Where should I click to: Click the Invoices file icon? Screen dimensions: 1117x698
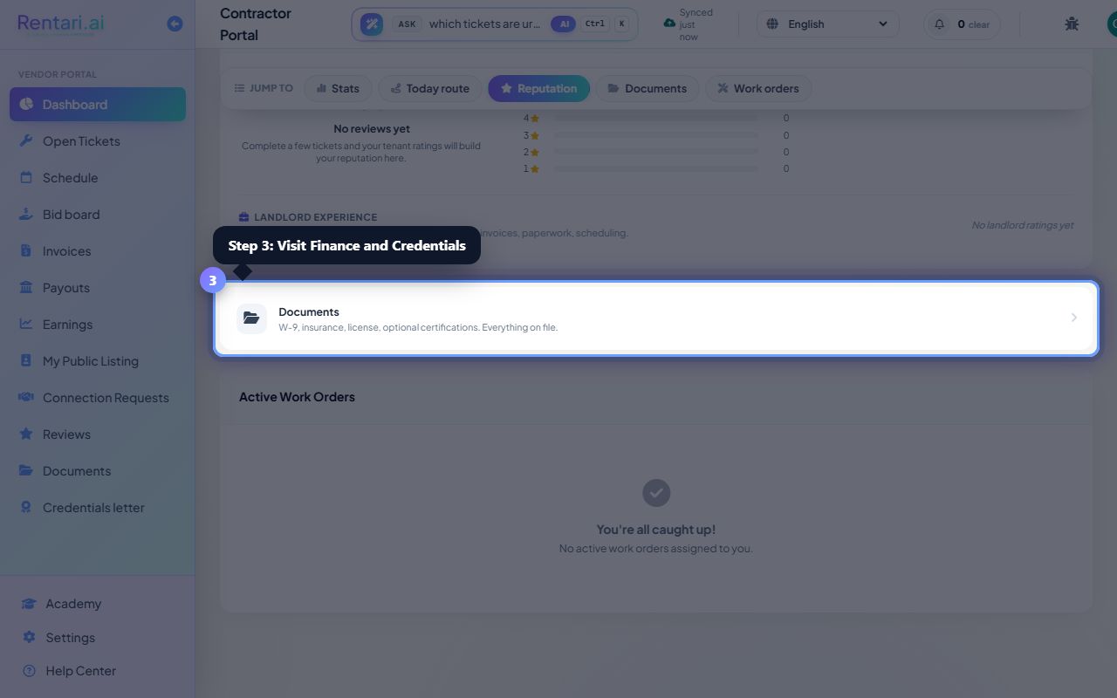coord(26,250)
